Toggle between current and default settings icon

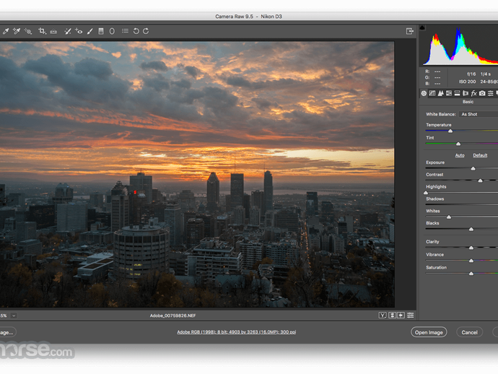point(411,316)
